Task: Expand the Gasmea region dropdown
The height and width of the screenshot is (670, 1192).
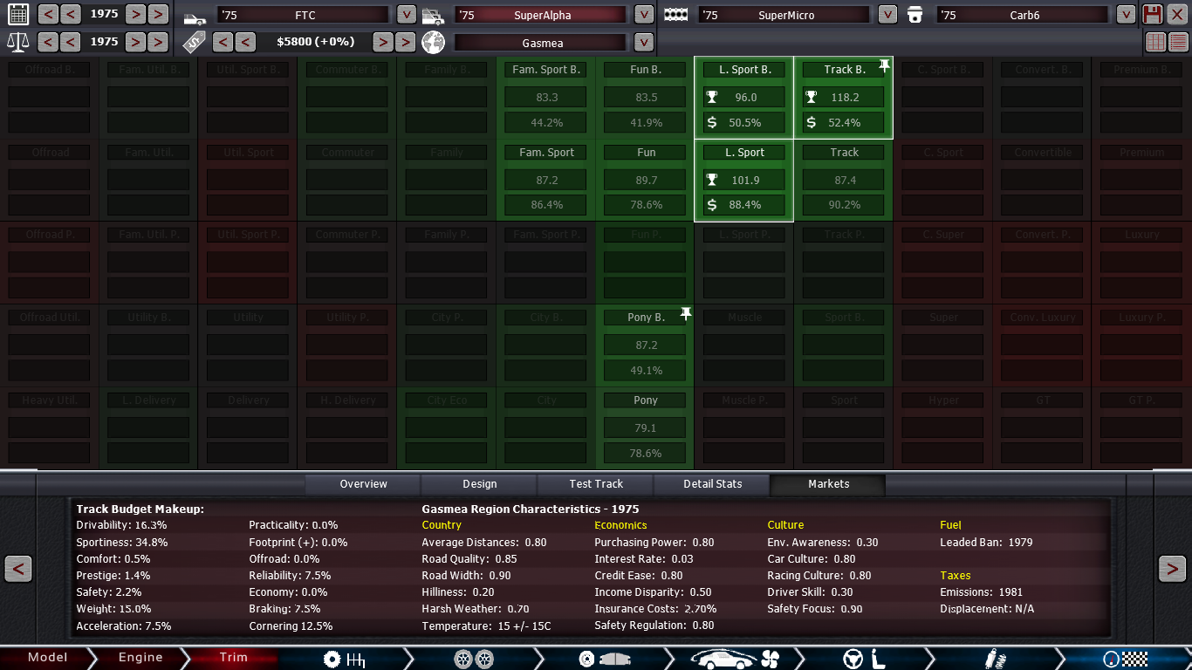Action: [x=643, y=43]
